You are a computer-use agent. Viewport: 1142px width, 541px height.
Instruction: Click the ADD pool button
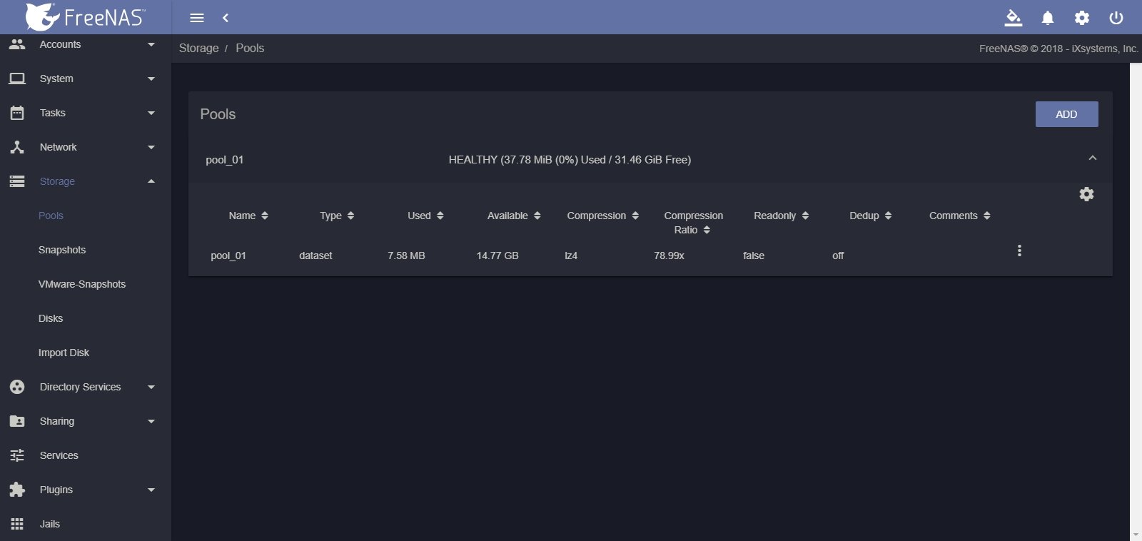point(1066,114)
